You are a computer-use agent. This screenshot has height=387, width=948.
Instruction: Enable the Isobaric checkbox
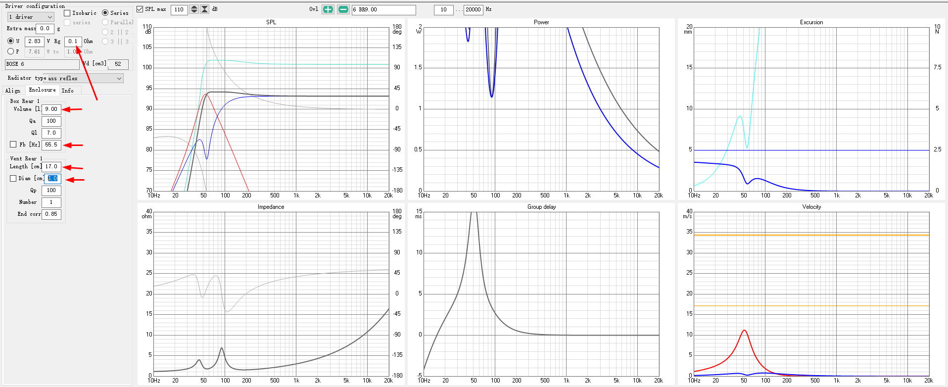click(x=67, y=13)
